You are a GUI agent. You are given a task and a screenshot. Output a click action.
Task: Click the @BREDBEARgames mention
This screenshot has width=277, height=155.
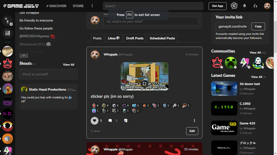(34, 36)
